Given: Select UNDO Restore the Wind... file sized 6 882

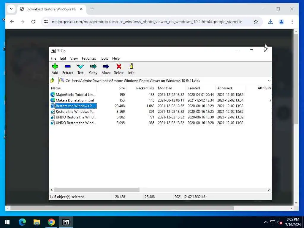Looking at the screenshot, I should tap(76, 117).
